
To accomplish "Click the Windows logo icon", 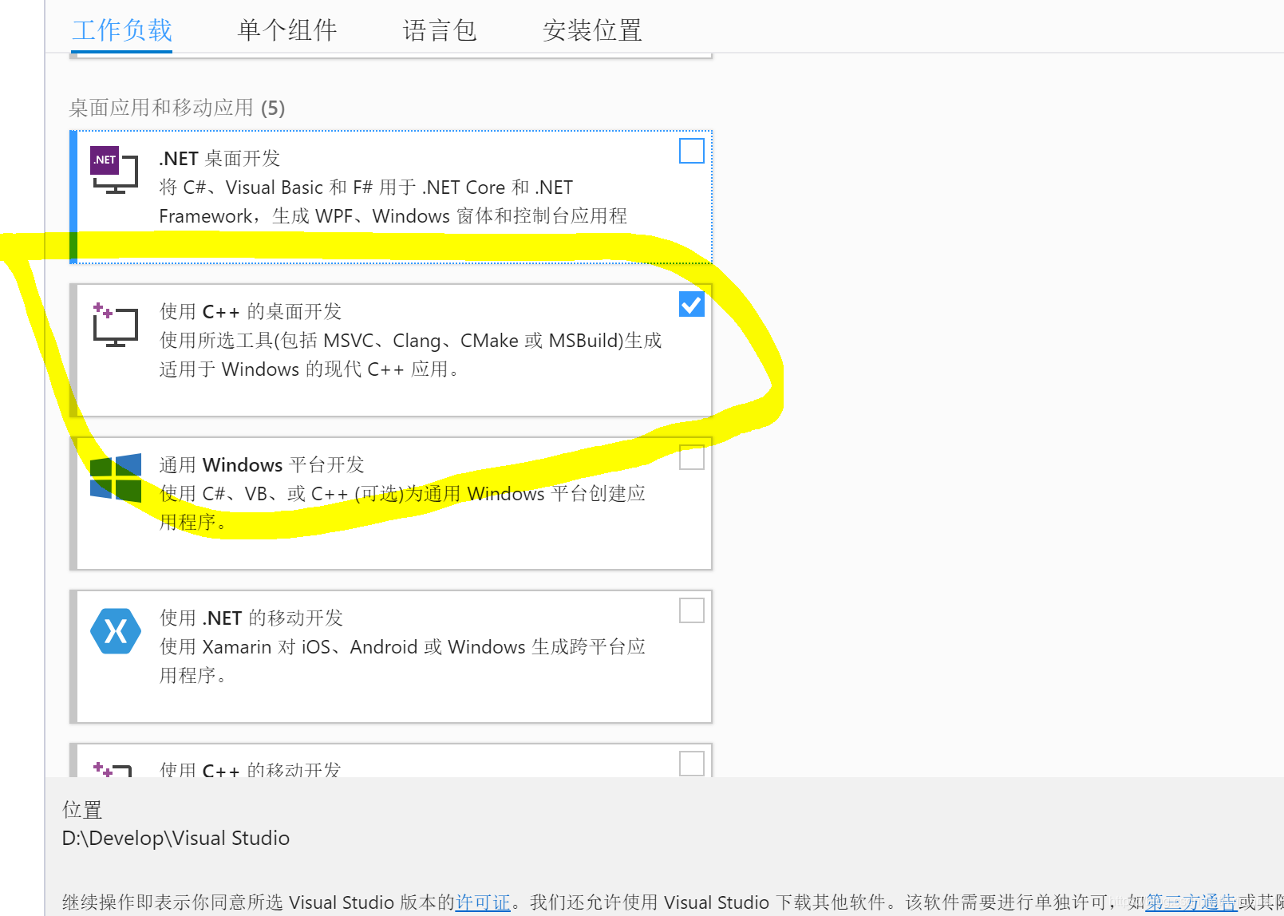I will pos(116,477).
